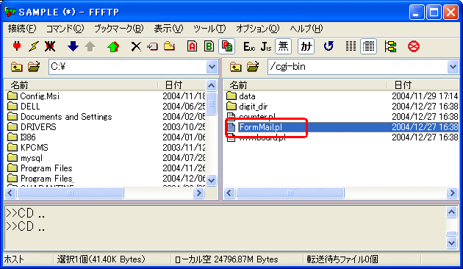Click the remote path /cgi-bin text field
The width and height of the screenshot is (463, 269).
click(358, 67)
